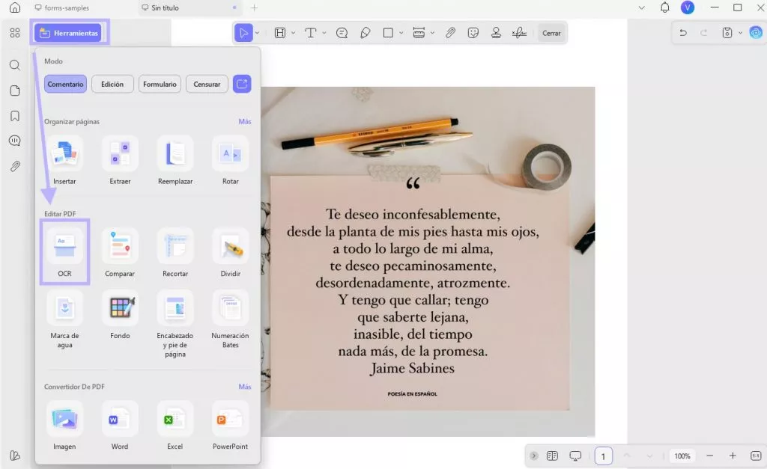Choose the Extraer pages tool

pyautogui.click(x=120, y=160)
